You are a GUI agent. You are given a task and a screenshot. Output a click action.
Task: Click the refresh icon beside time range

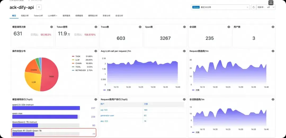(253, 7)
